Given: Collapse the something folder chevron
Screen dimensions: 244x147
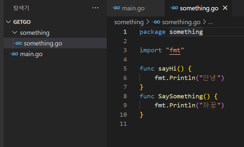Looking at the screenshot, I should [15, 33].
